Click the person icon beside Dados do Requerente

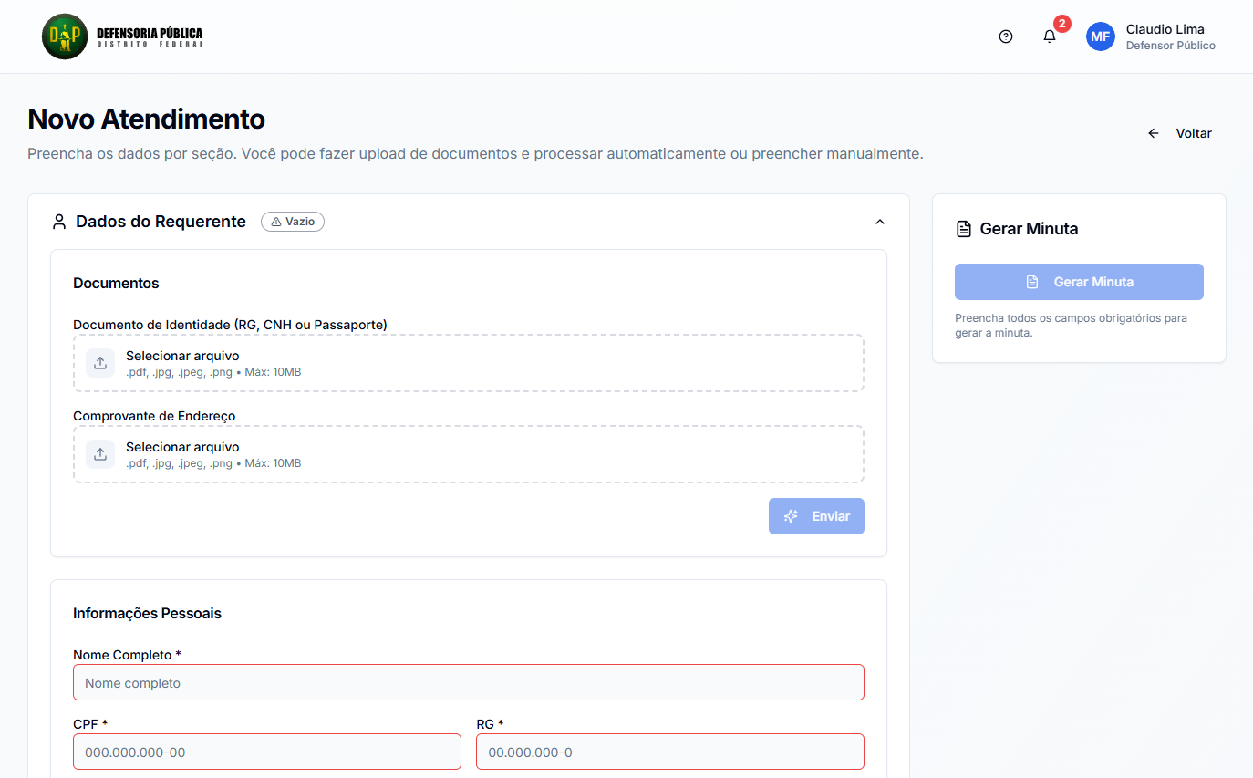(x=59, y=222)
